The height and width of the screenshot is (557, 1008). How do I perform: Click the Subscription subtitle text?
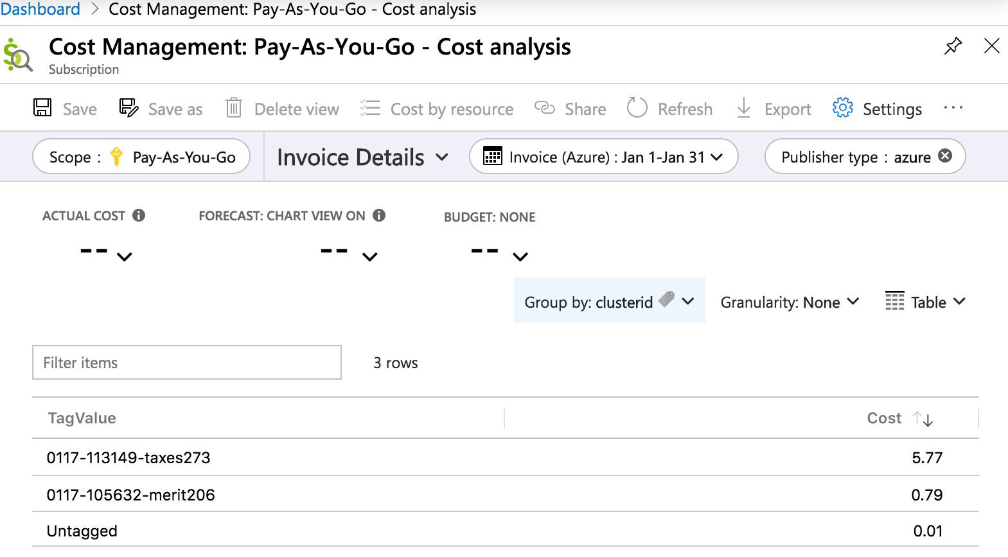click(x=84, y=69)
